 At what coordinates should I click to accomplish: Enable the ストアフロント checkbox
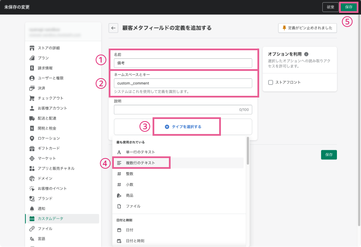coord(270,82)
